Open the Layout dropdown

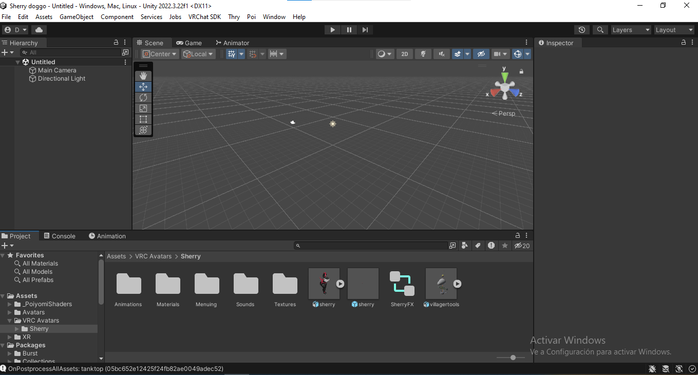pyautogui.click(x=674, y=30)
